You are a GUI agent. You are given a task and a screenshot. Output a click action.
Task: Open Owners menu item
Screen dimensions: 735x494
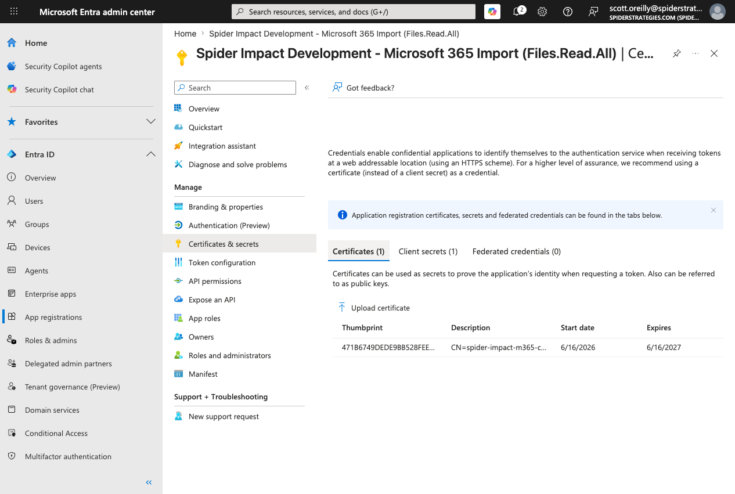pyautogui.click(x=201, y=337)
